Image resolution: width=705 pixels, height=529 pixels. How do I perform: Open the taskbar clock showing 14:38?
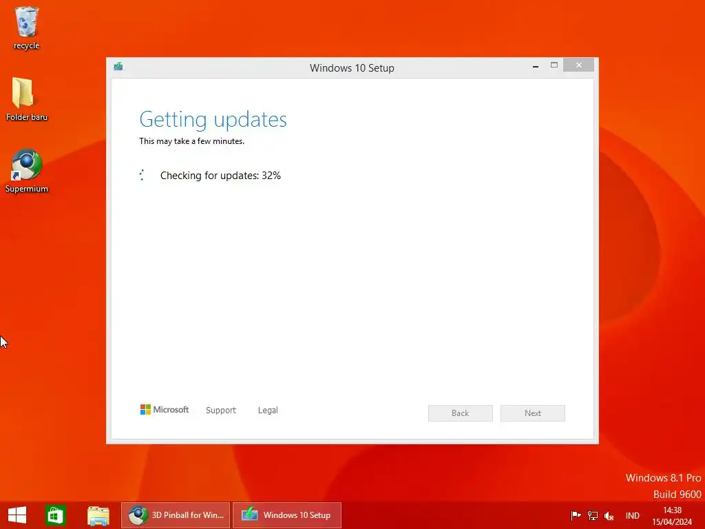(x=672, y=516)
